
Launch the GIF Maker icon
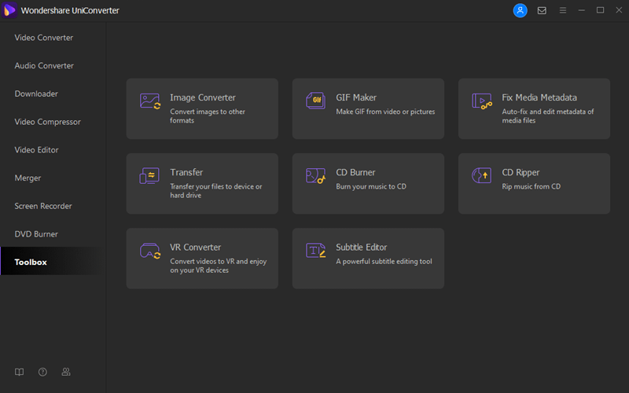point(316,101)
